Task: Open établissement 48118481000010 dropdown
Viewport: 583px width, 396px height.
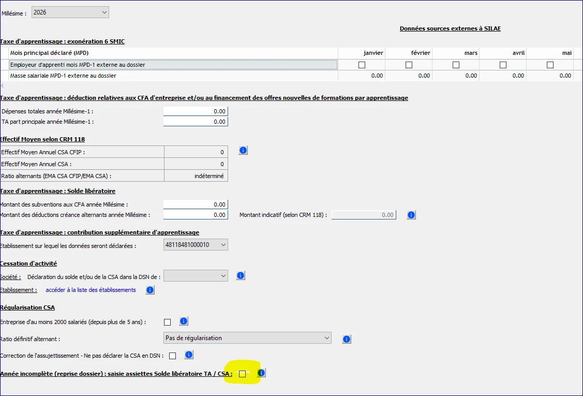Action: [x=196, y=244]
